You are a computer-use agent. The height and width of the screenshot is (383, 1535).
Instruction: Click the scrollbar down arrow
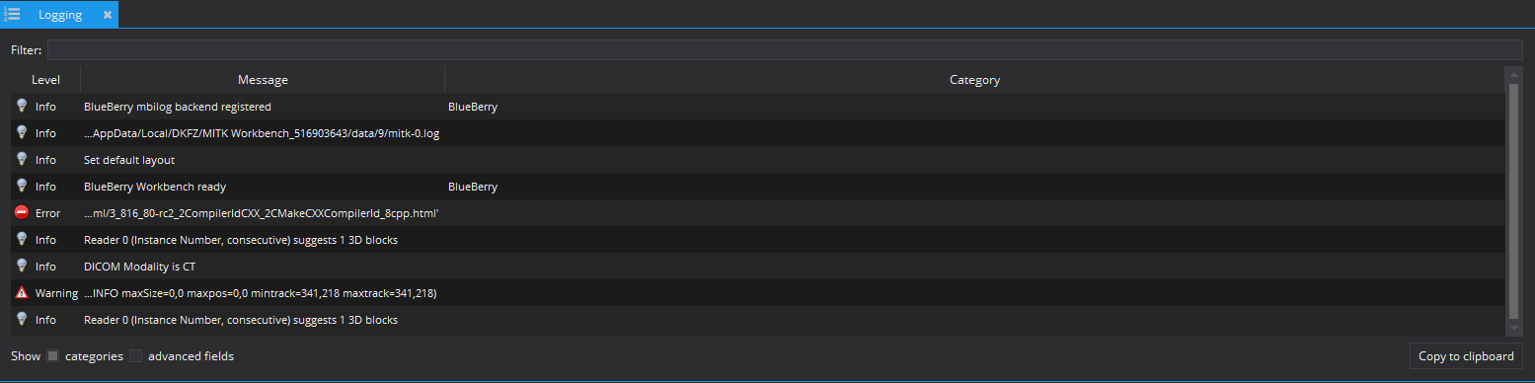click(x=1514, y=329)
